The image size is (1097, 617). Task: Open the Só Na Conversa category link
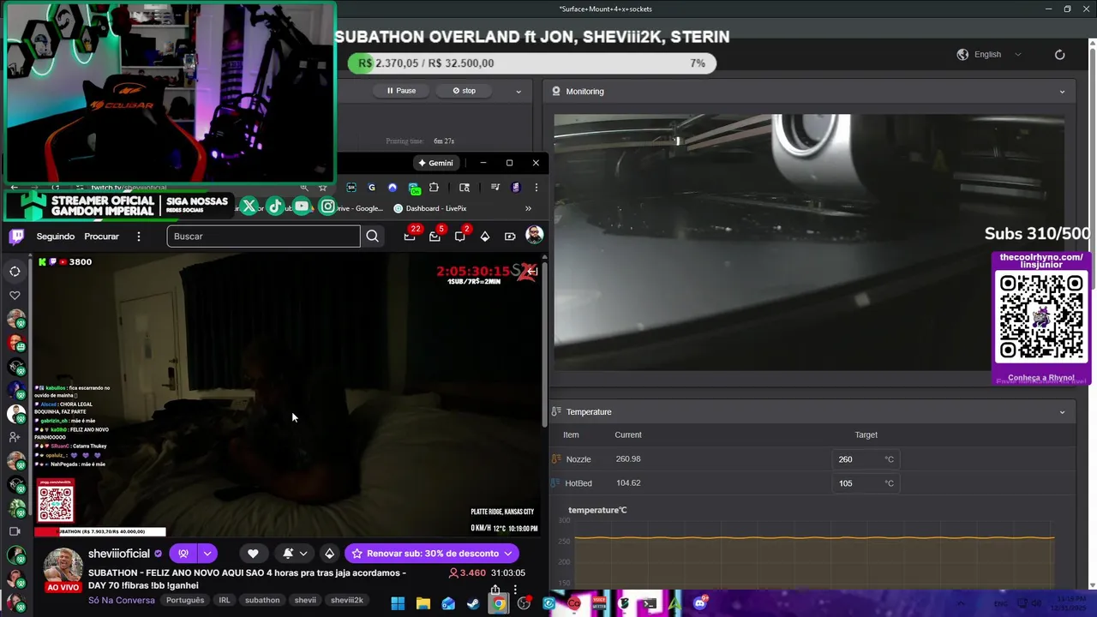pos(122,600)
